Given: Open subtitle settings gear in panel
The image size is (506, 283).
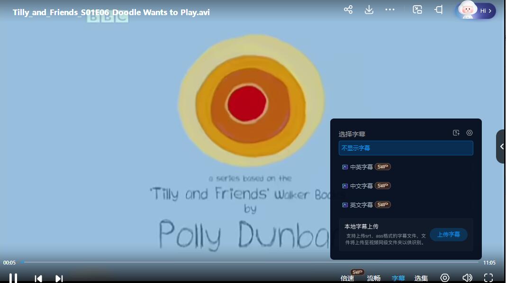Looking at the screenshot, I should pyautogui.click(x=470, y=133).
